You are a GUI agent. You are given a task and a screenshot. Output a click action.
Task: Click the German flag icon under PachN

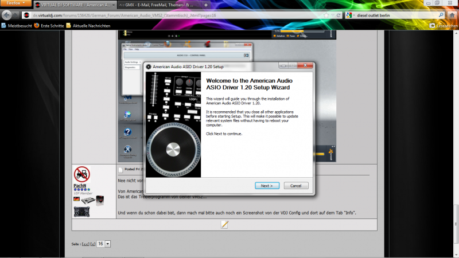pos(76,199)
